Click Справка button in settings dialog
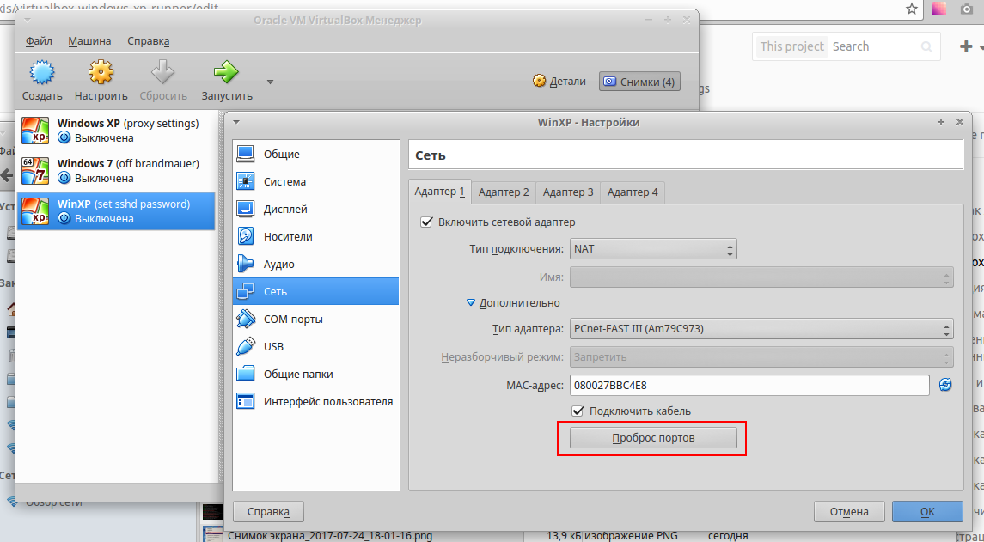Image resolution: width=984 pixels, height=542 pixels. coord(268,512)
